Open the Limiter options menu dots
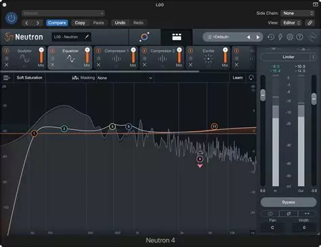Image resolution: width=321 pixels, height=247 pixels. click(313, 57)
